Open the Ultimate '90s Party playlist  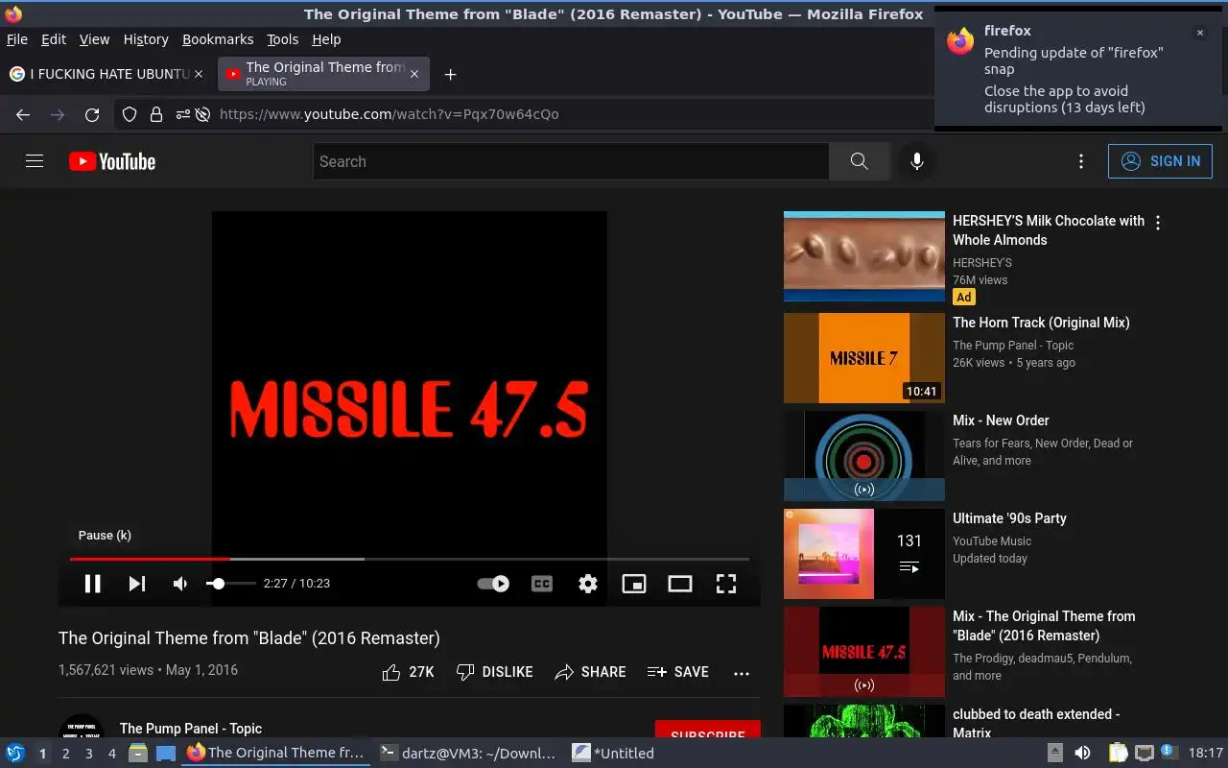[1009, 518]
